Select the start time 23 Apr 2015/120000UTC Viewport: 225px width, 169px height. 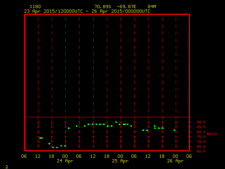[53, 11]
